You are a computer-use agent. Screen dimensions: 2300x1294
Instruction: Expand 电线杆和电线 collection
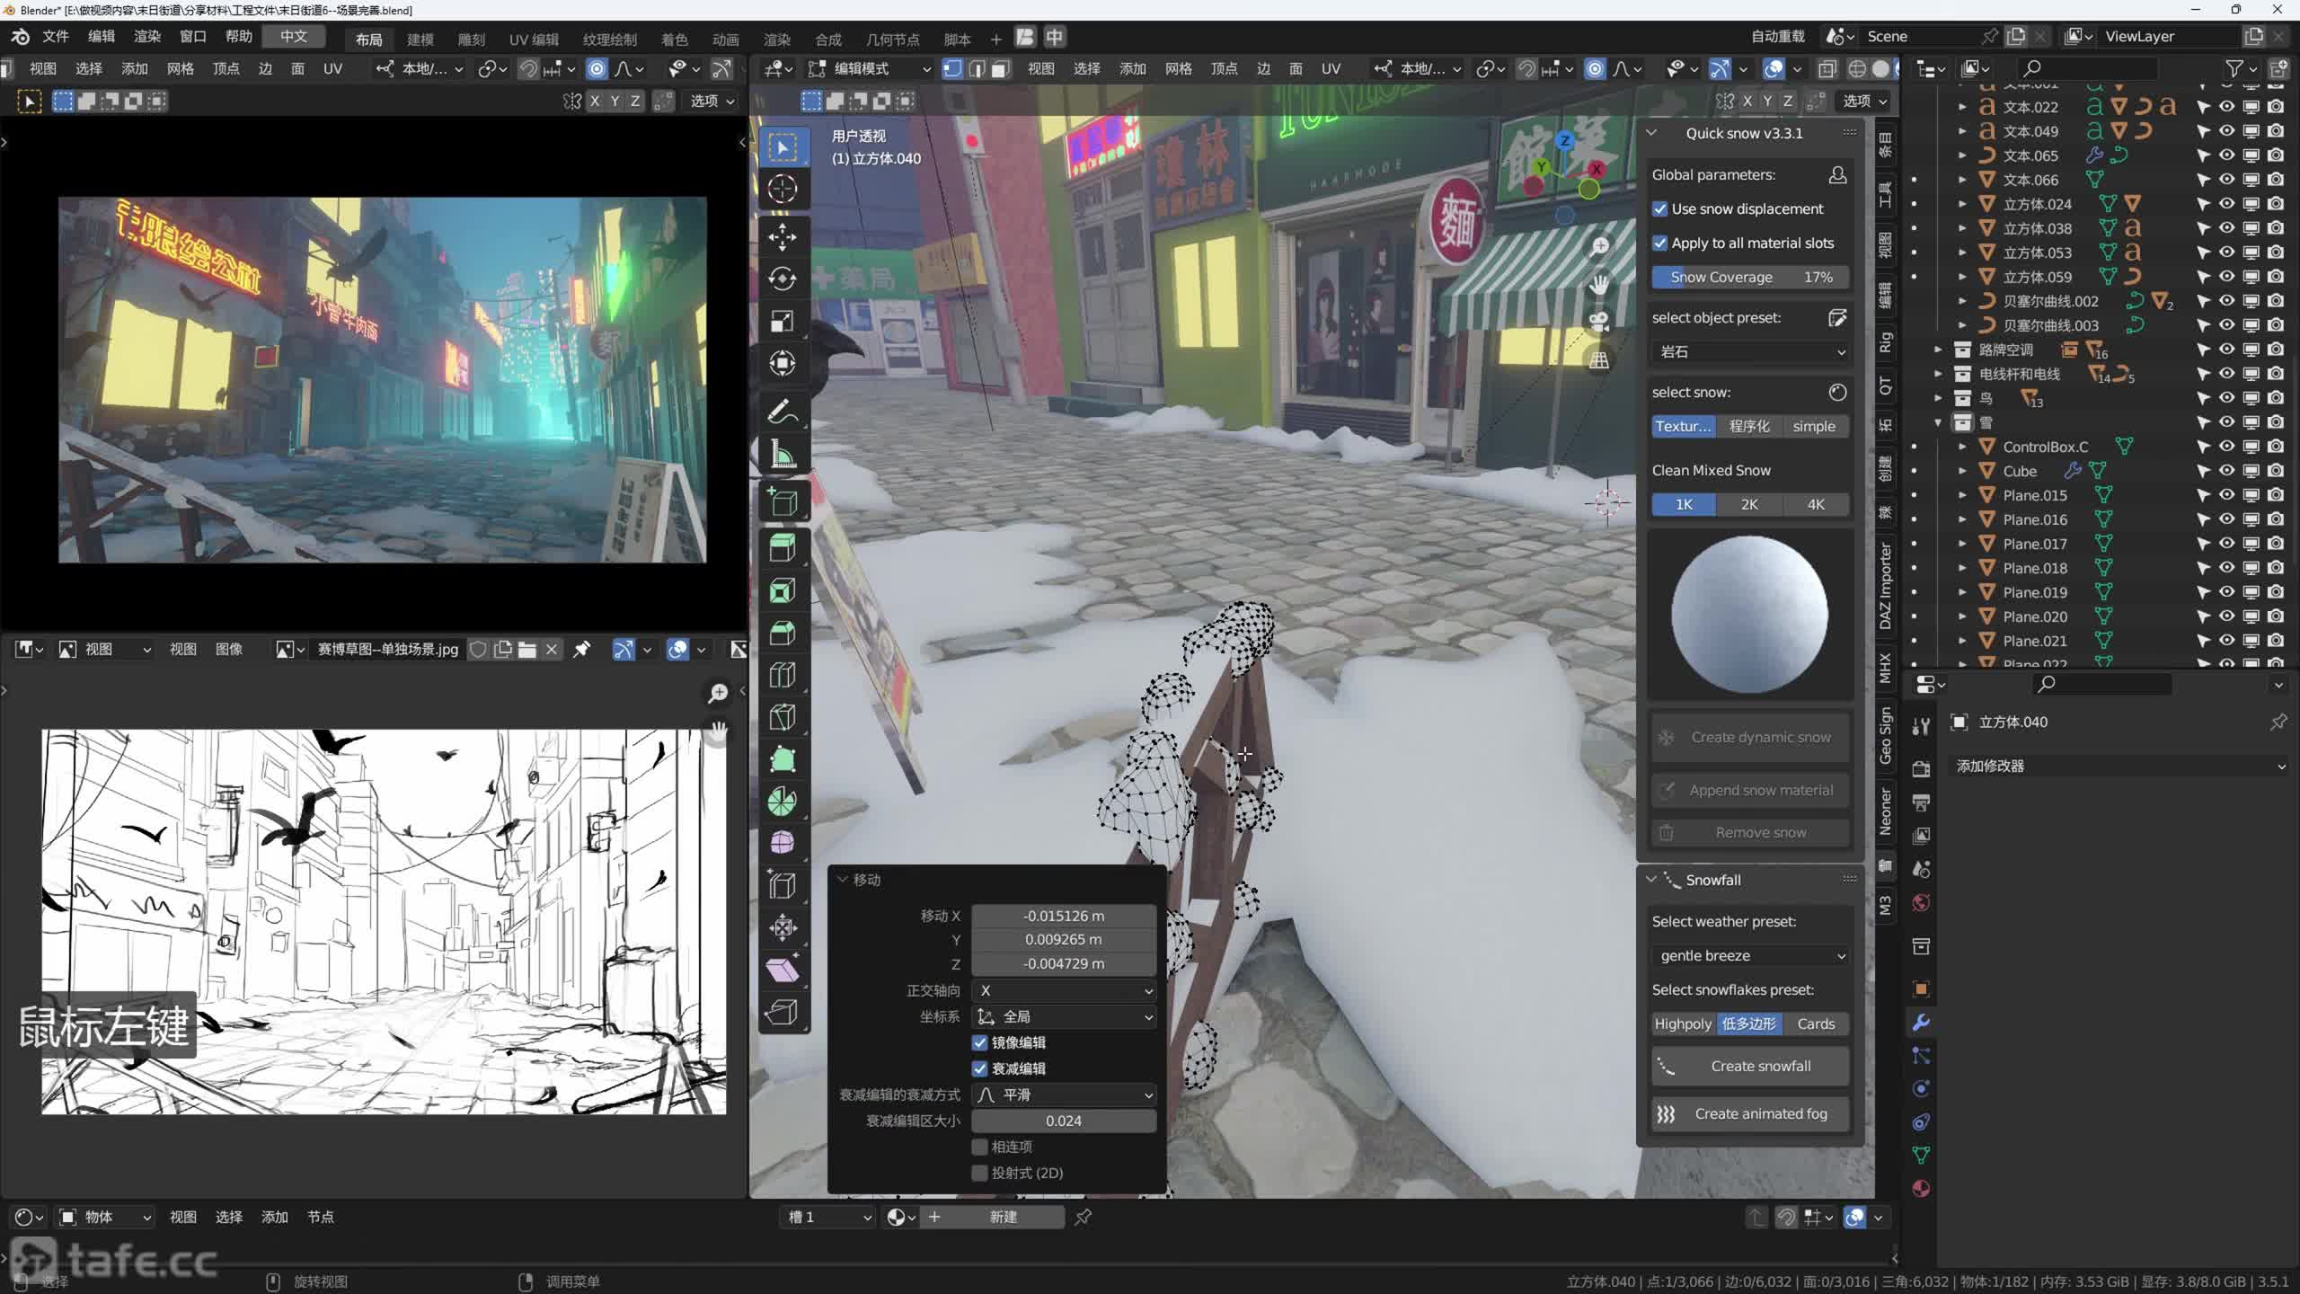(x=1938, y=374)
